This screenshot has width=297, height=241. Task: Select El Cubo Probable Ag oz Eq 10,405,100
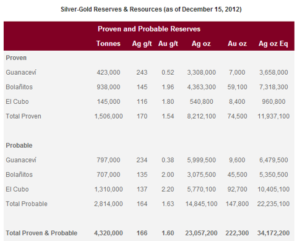[273, 189]
